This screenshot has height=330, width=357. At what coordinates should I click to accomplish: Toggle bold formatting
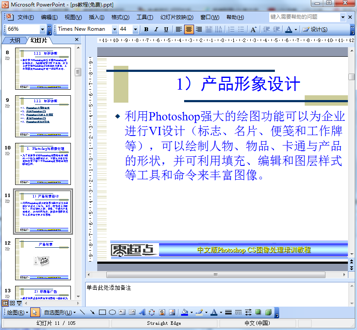145,29
